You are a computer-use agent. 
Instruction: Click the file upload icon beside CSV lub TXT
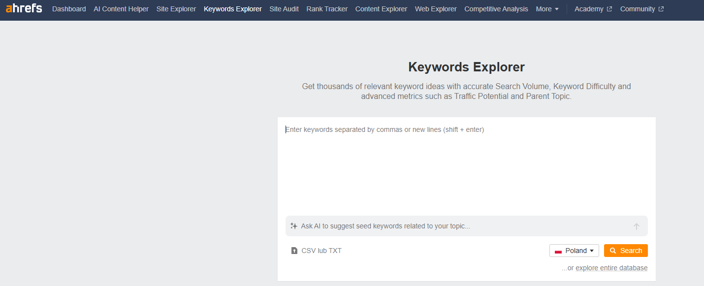coord(294,251)
